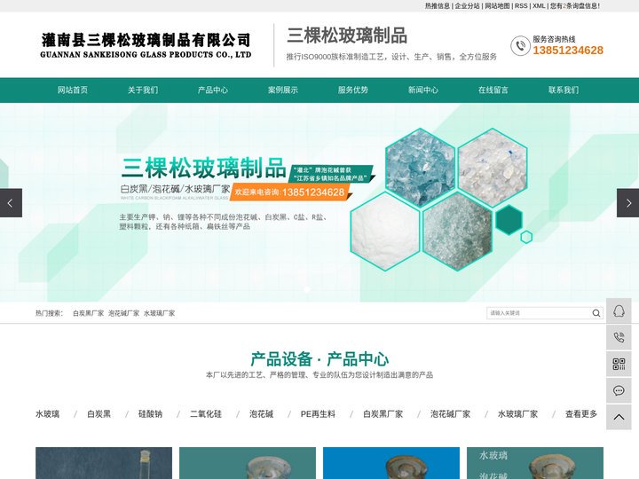
Task: Click hot search keyword 白炭黑厂家
Action: (88, 313)
